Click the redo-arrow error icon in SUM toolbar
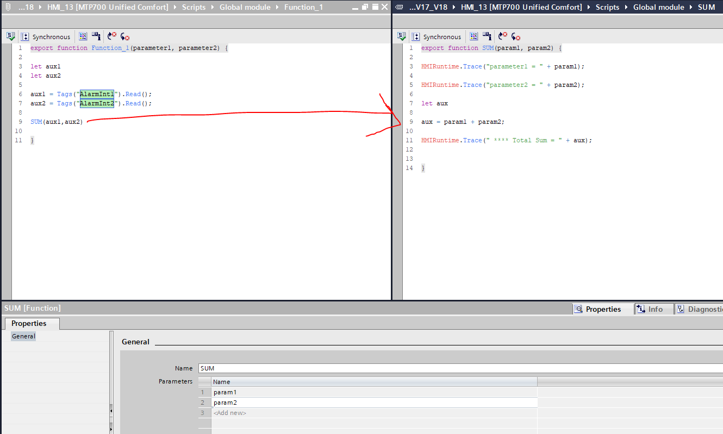 coord(516,36)
